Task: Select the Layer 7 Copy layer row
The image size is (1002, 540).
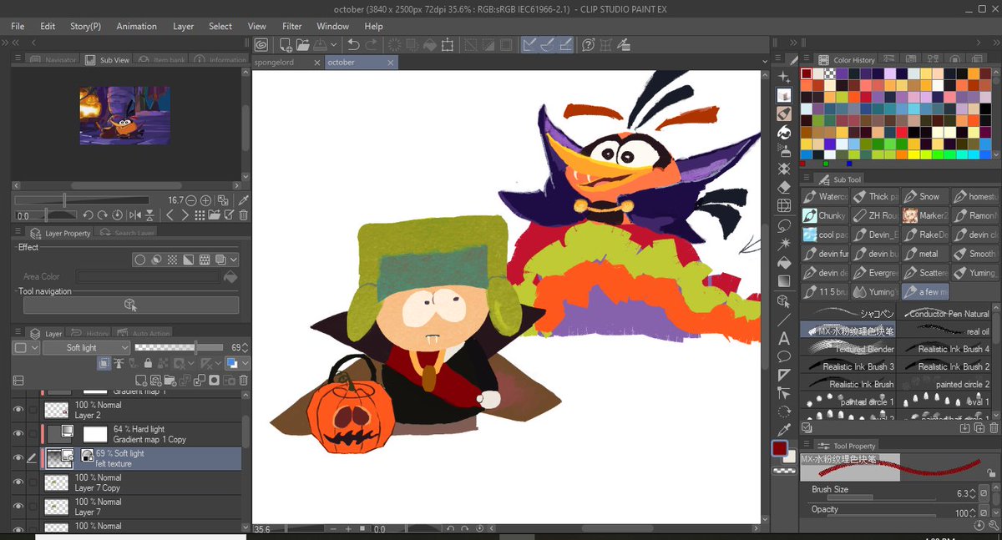Action: [x=140, y=482]
